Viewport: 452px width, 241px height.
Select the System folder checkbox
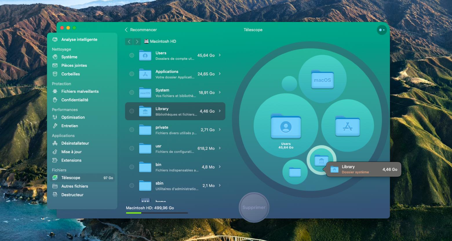132,92
